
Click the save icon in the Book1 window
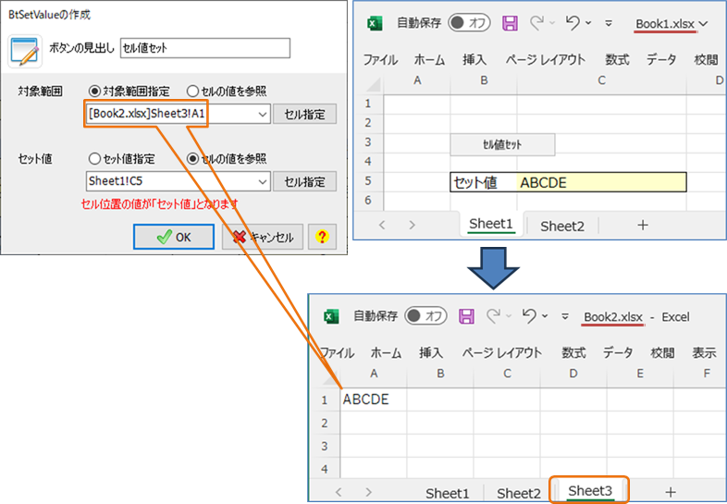point(510,23)
